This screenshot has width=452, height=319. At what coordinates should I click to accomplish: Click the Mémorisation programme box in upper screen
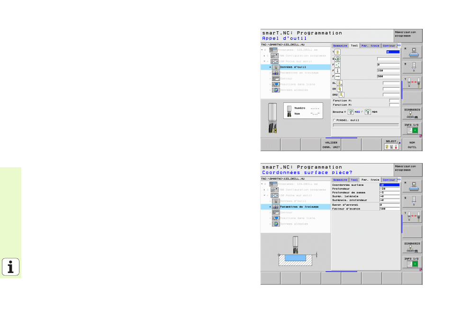(408, 36)
